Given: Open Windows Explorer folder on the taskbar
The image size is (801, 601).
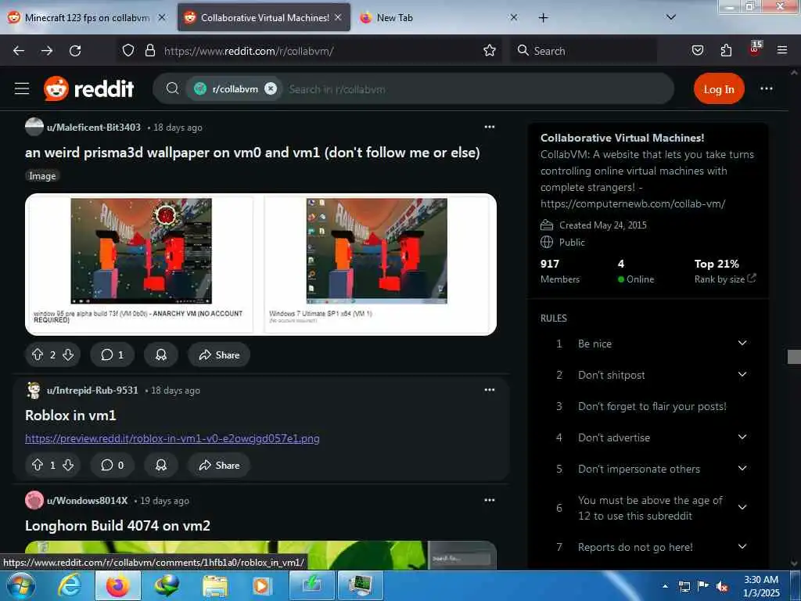Looking at the screenshot, I should click(x=215, y=585).
